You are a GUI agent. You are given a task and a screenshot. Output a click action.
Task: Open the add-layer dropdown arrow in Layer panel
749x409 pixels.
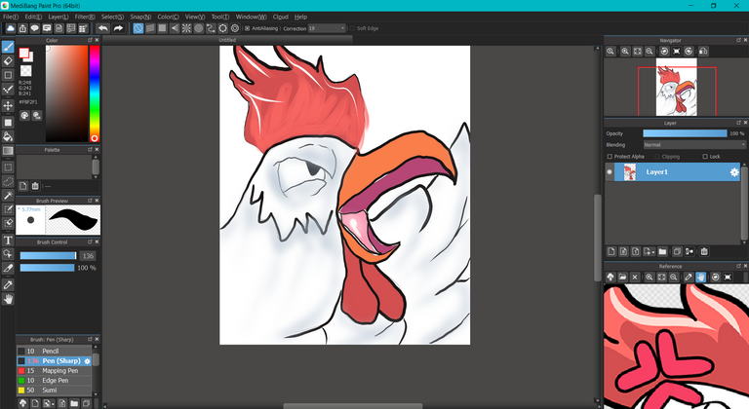[652, 252]
